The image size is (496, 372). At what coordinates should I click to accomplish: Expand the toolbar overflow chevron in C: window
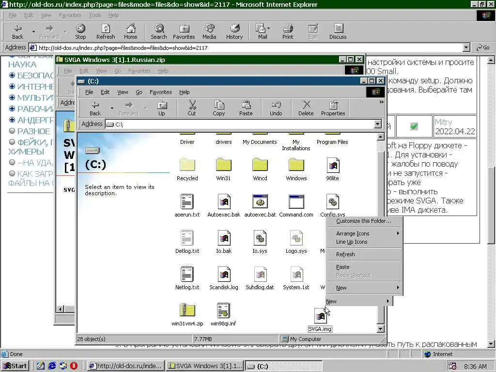(x=382, y=102)
